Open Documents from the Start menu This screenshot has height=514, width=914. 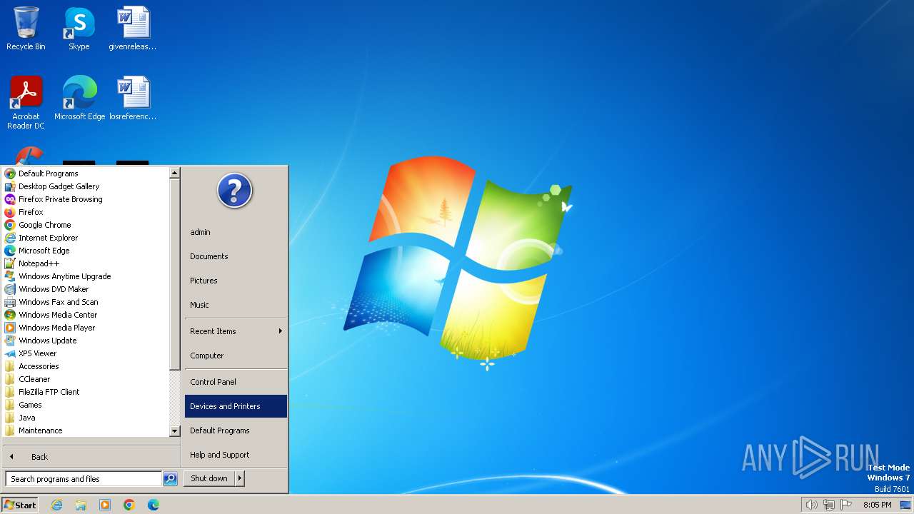[x=236, y=256]
